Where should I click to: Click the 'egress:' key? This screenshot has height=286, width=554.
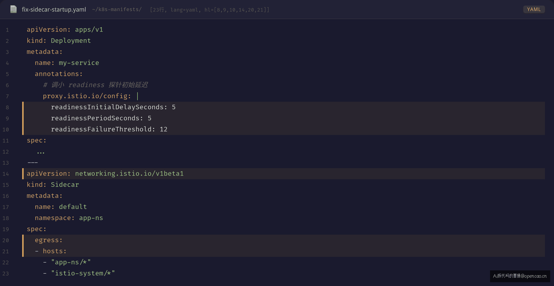click(x=49, y=240)
